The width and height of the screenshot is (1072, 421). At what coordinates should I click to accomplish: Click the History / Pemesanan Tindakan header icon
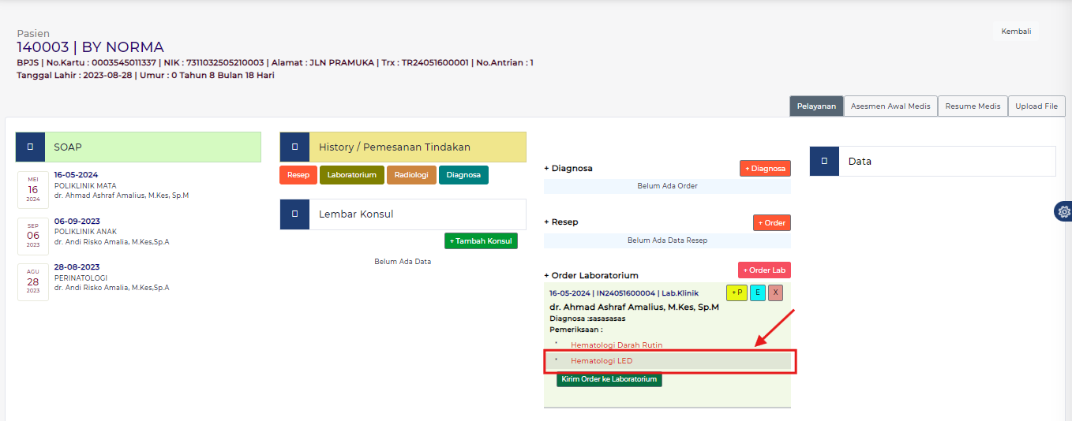[x=294, y=147]
